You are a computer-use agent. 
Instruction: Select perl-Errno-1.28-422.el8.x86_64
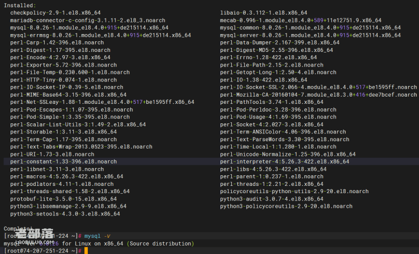pyautogui.click(x=268, y=57)
